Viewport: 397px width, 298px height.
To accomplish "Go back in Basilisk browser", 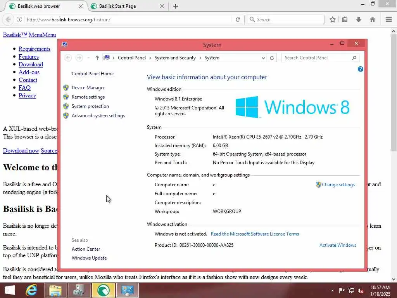I will [8, 19].
